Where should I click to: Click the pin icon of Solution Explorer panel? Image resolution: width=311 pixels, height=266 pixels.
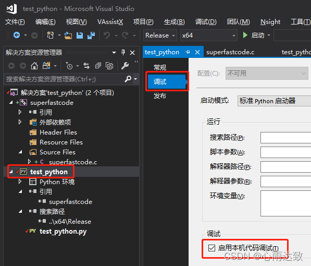123,53
